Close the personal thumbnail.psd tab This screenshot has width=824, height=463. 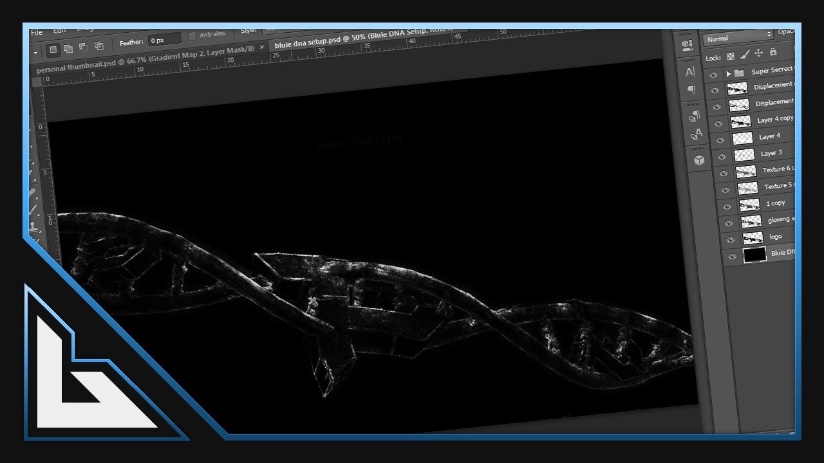tap(261, 47)
